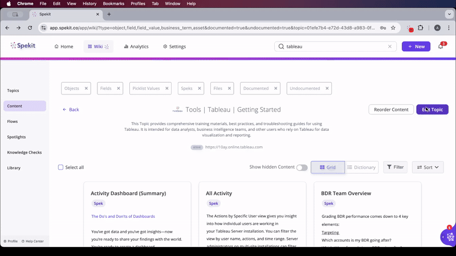This screenshot has height=256, width=456.
Task: Open the Chrome profile avatar
Action: 437,28
